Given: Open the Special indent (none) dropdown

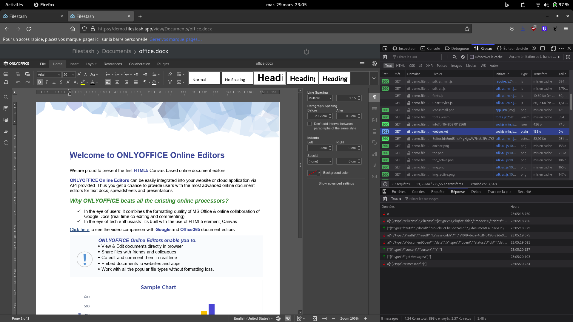Looking at the screenshot, I should pyautogui.click(x=320, y=161).
